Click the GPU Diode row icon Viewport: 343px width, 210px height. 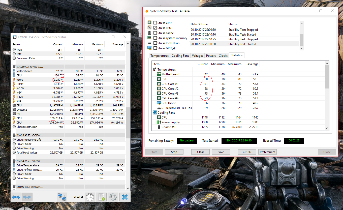click(159, 103)
